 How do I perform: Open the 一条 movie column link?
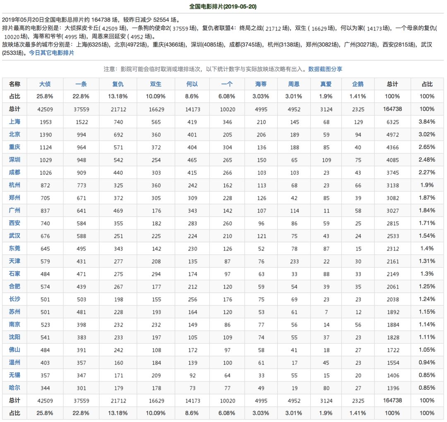(82, 84)
